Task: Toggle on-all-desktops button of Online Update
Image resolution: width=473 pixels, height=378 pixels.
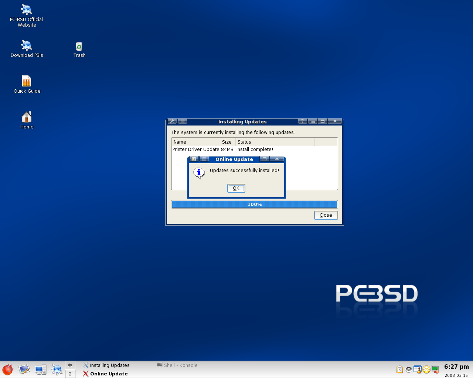Action: click(x=204, y=159)
